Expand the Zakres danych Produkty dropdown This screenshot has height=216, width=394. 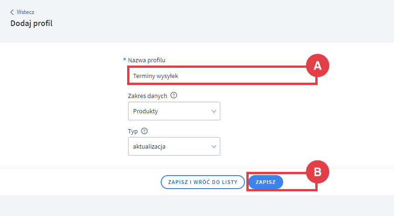174,111
